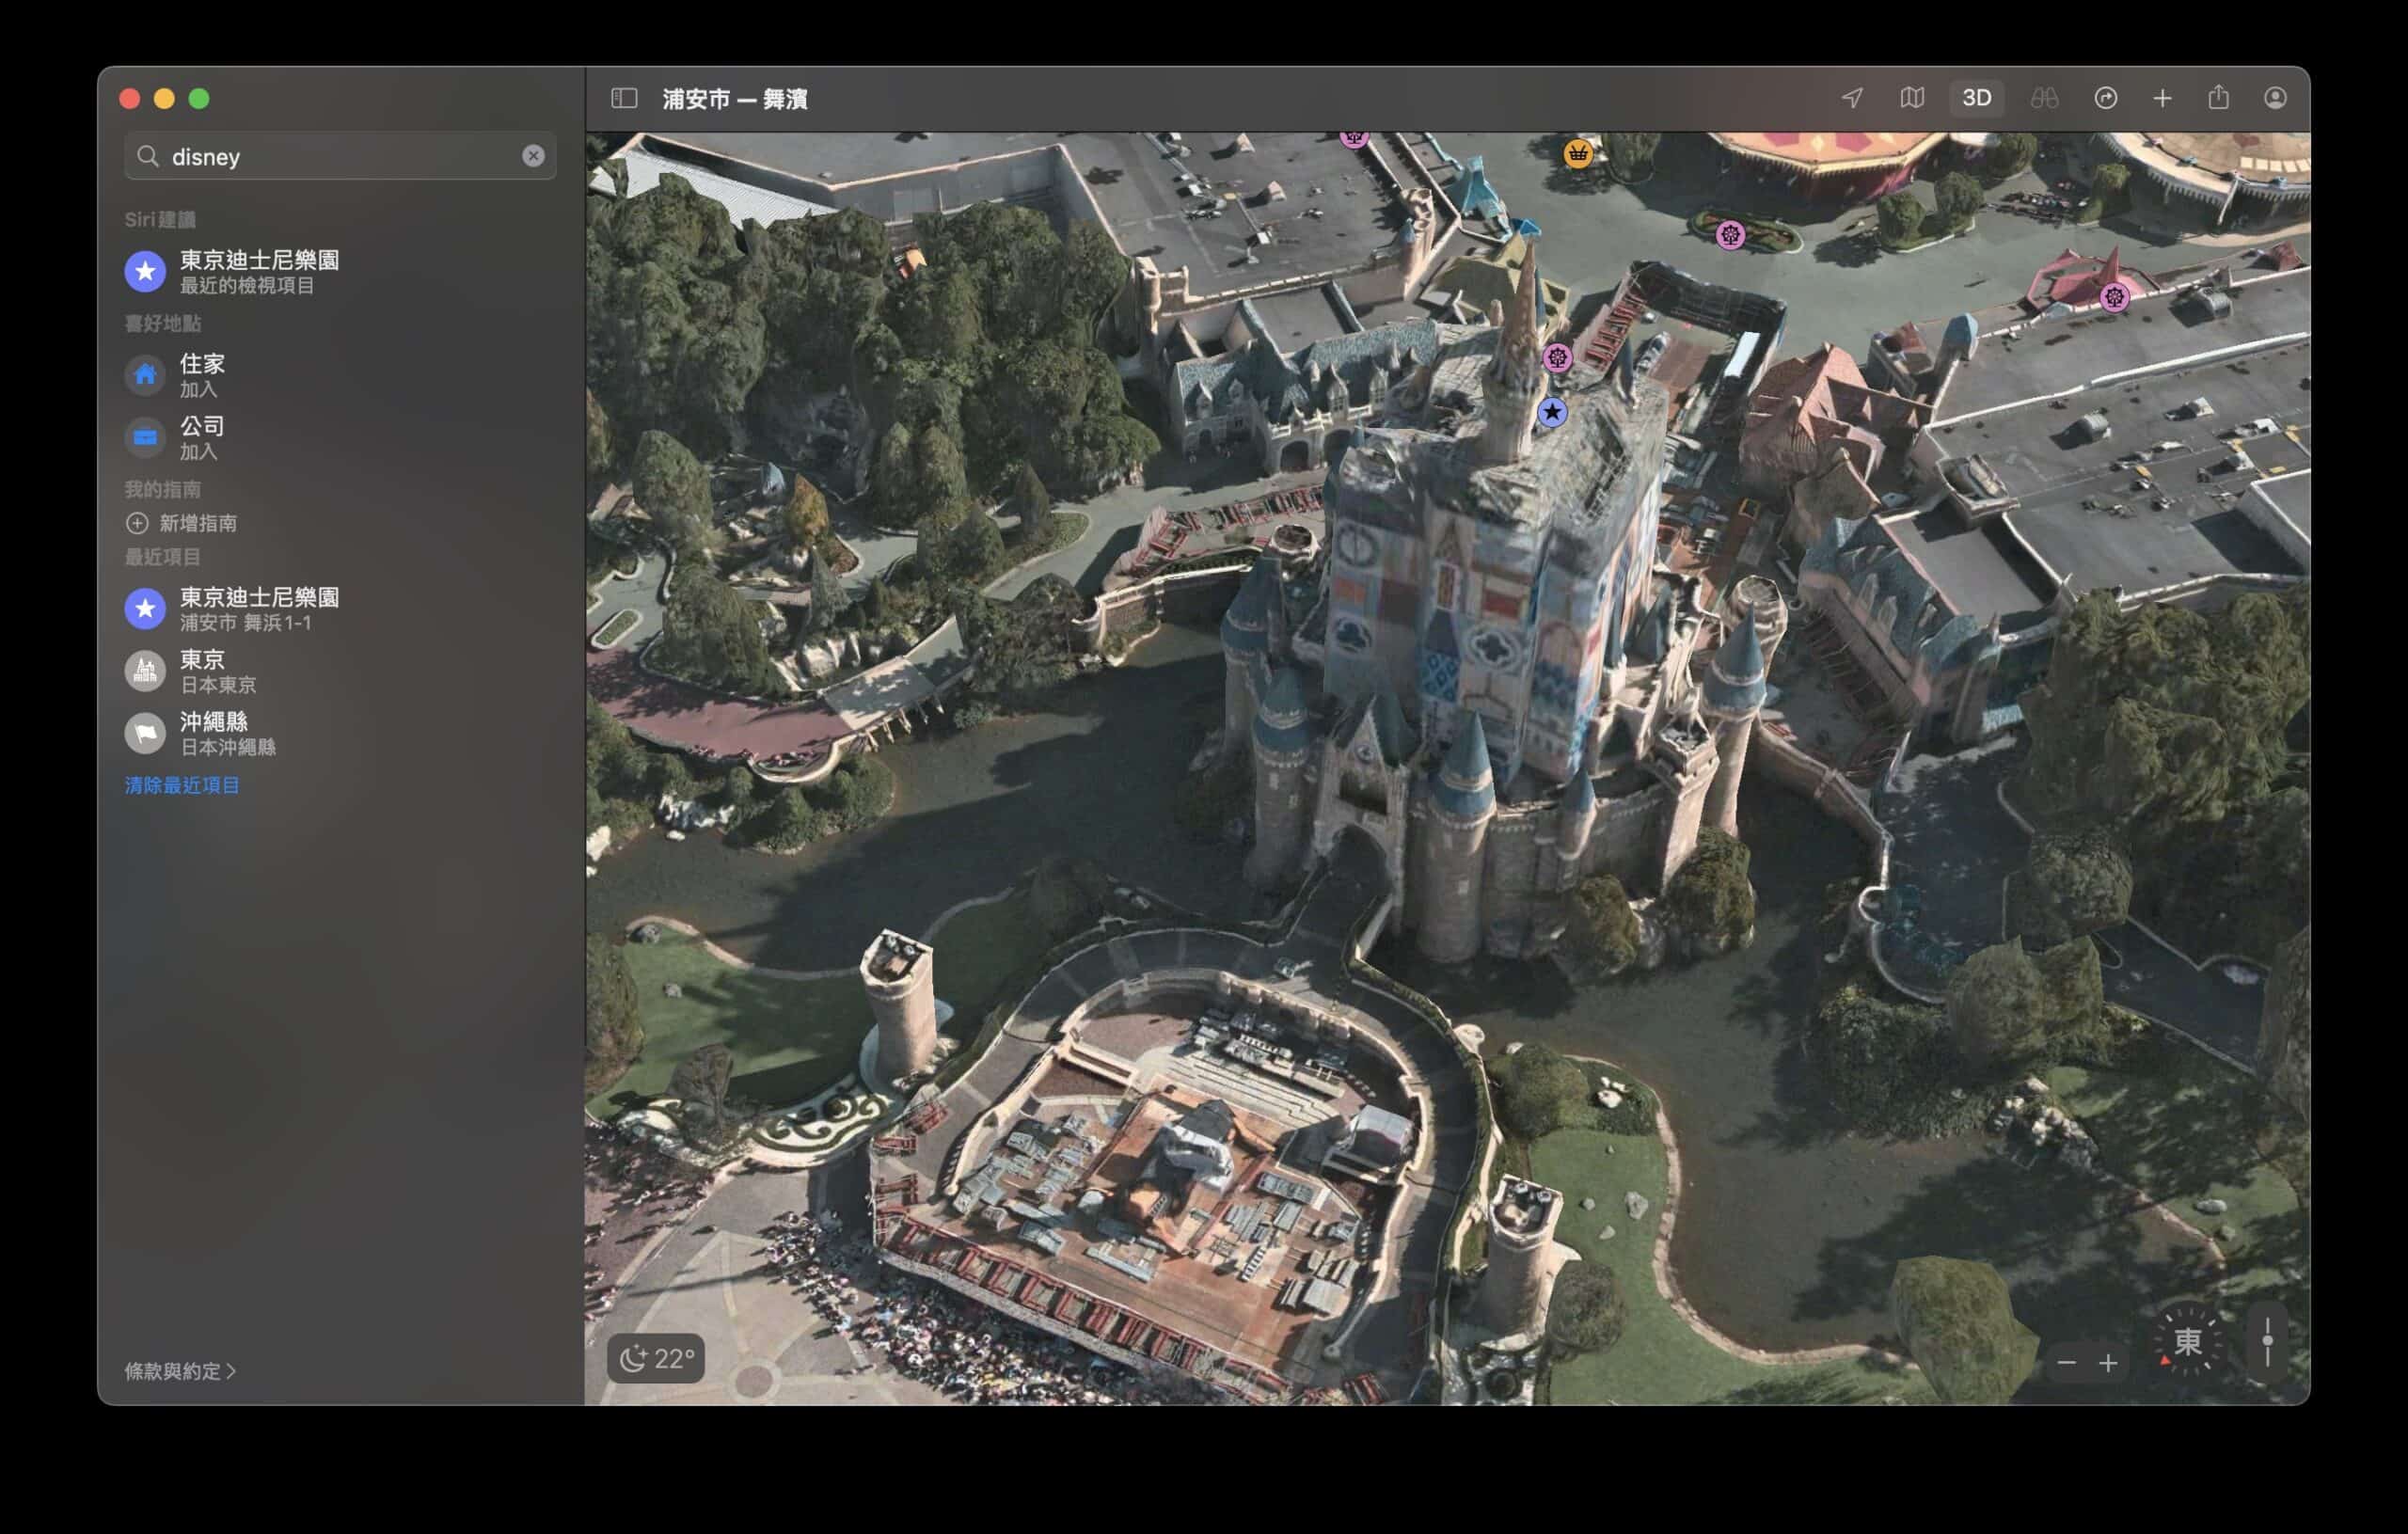Click the 最近項目 section header
2408x1534 pixels.
163,556
